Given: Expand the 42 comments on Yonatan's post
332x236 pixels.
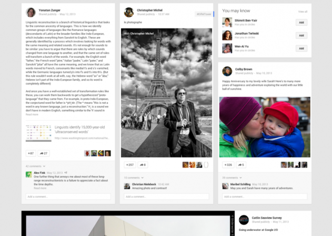Looking at the screenshot, I should click(x=33, y=166).
